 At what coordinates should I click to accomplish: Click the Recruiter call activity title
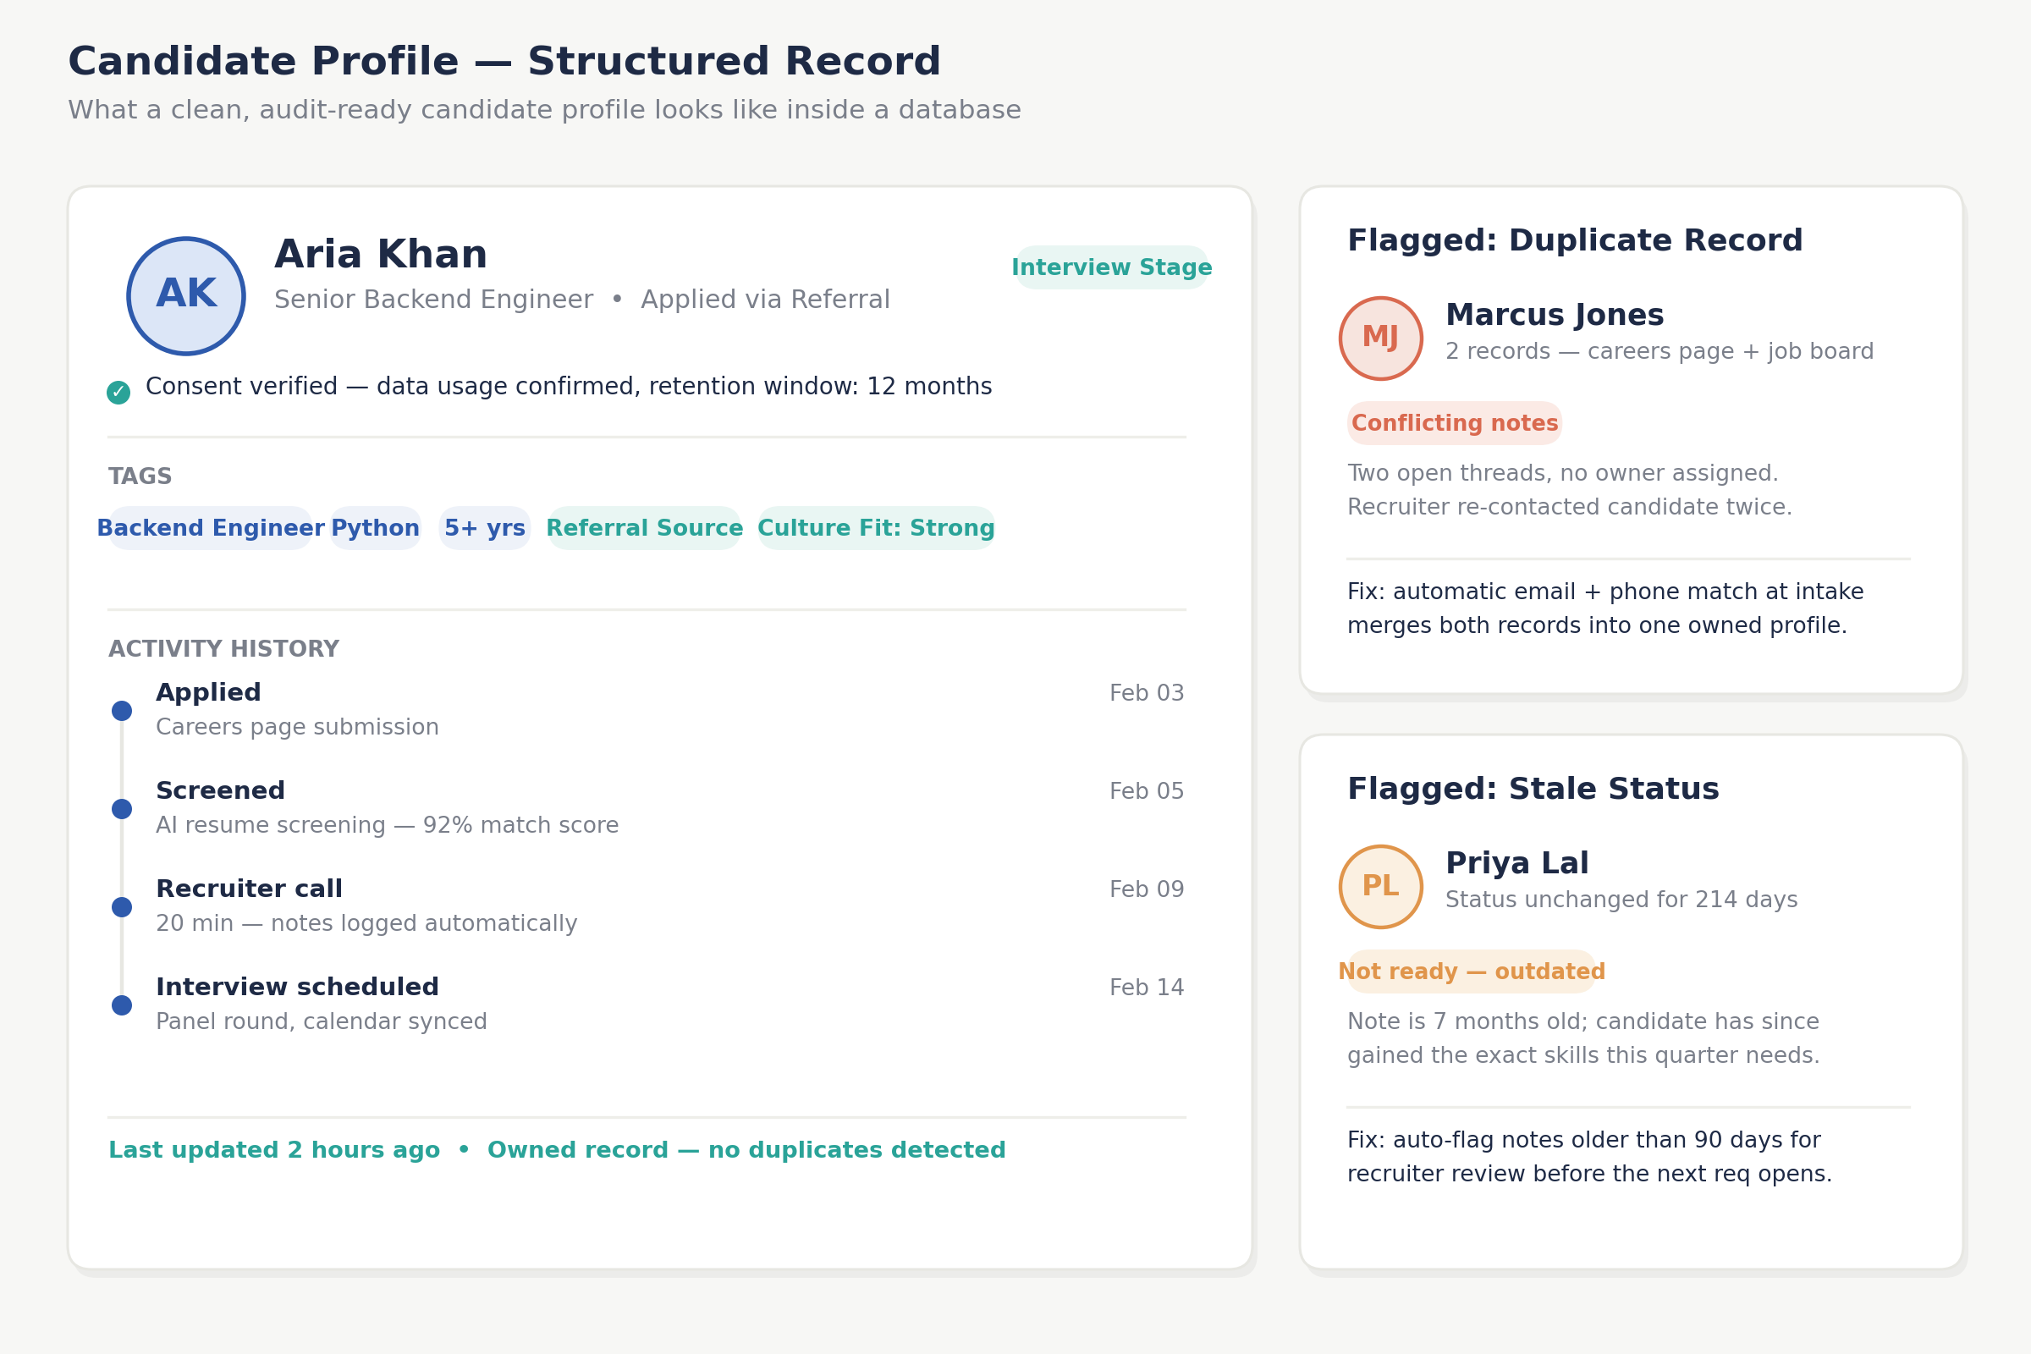tap(249, 889)
